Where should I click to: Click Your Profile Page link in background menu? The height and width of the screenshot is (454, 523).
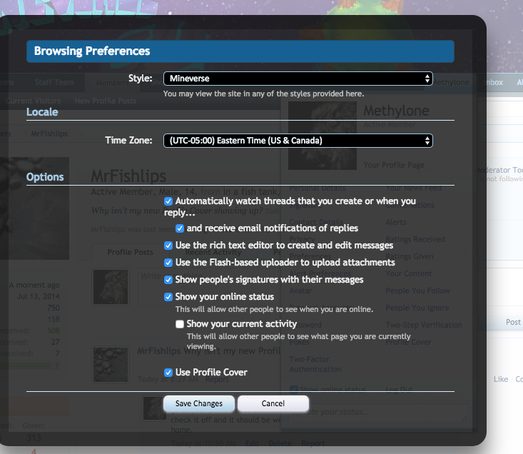pos(394,165)
